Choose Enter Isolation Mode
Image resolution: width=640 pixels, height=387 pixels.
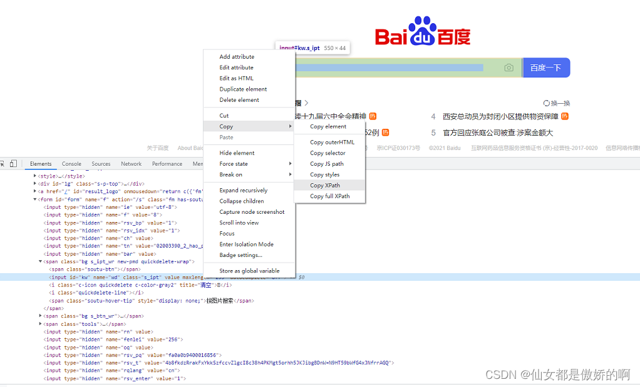[x=249, y=244]
